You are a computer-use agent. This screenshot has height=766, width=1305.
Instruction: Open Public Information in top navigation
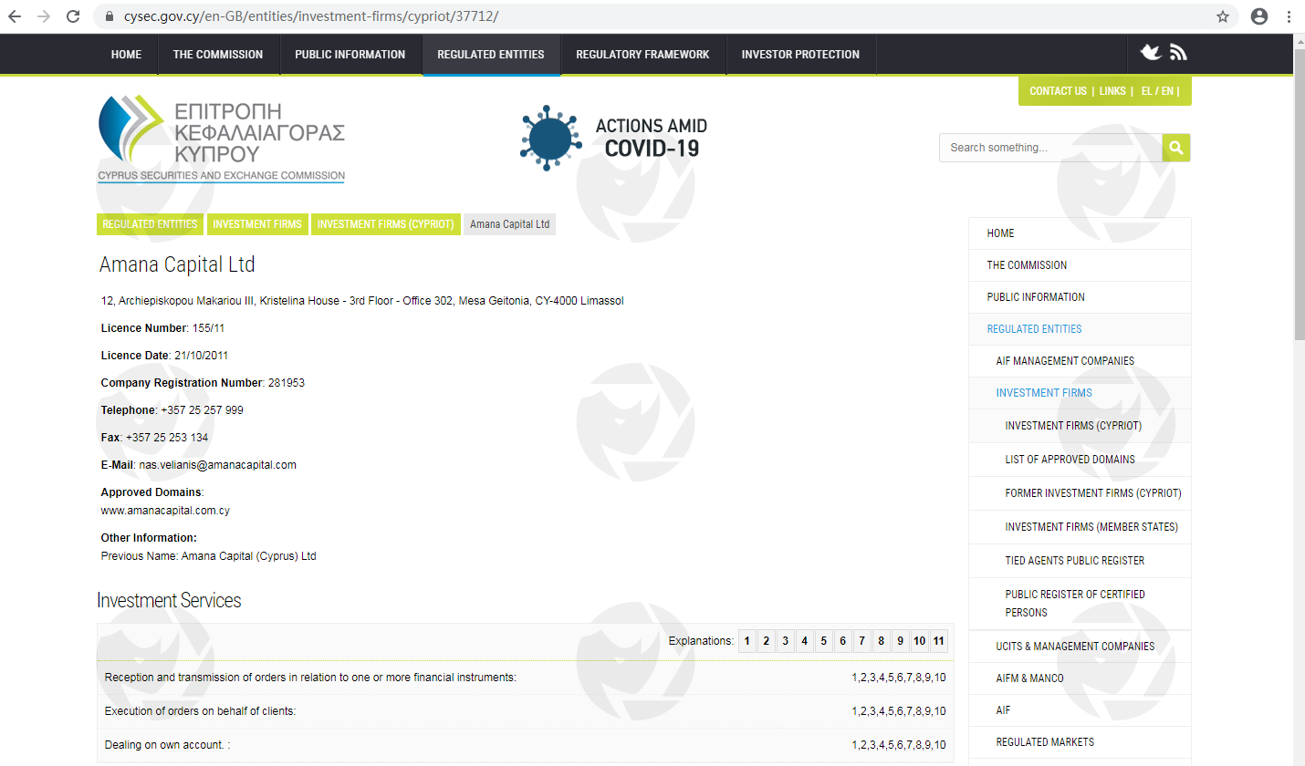pyautogui.click(x=350, y=55)
